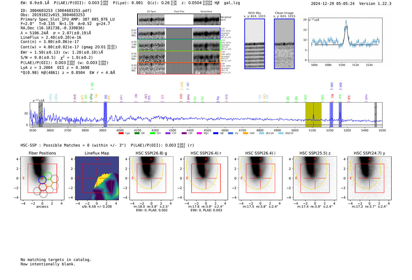Select the Primary Spec_Slot_IFU_AMP line
The image size is (412, 280).
[x=68, y=19]
